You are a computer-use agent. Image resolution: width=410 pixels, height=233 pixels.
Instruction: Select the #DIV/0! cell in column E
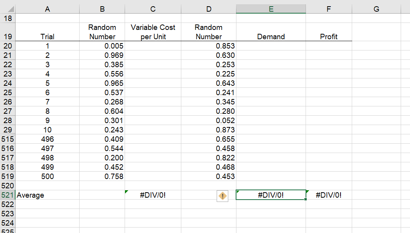click(x=271, y=195)
